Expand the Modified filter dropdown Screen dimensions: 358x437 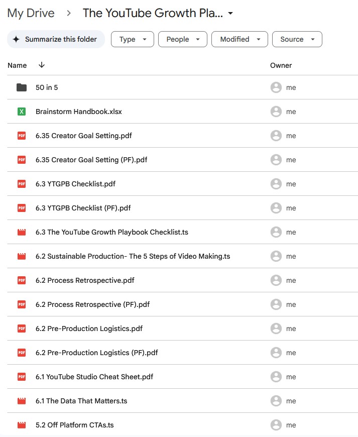click(x=240, y=39)
